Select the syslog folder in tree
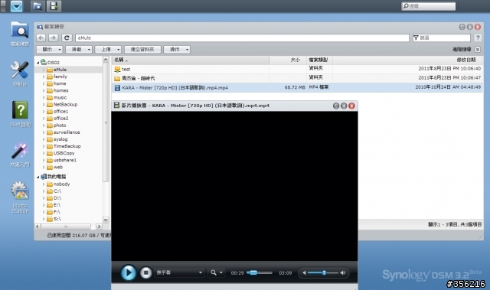 point(60,139)
